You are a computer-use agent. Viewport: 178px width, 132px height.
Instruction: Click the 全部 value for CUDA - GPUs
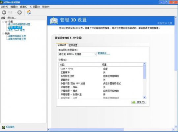105,69
